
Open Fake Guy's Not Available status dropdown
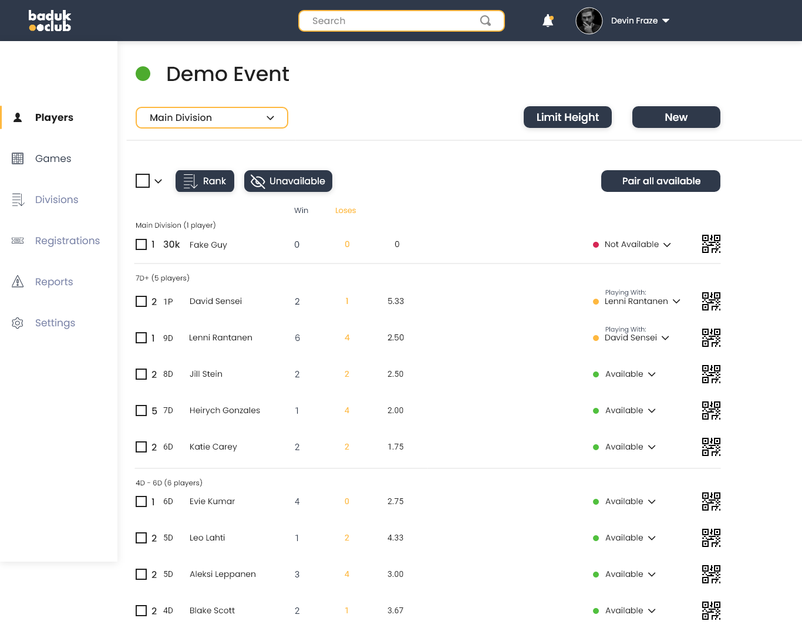pos(638,245)
